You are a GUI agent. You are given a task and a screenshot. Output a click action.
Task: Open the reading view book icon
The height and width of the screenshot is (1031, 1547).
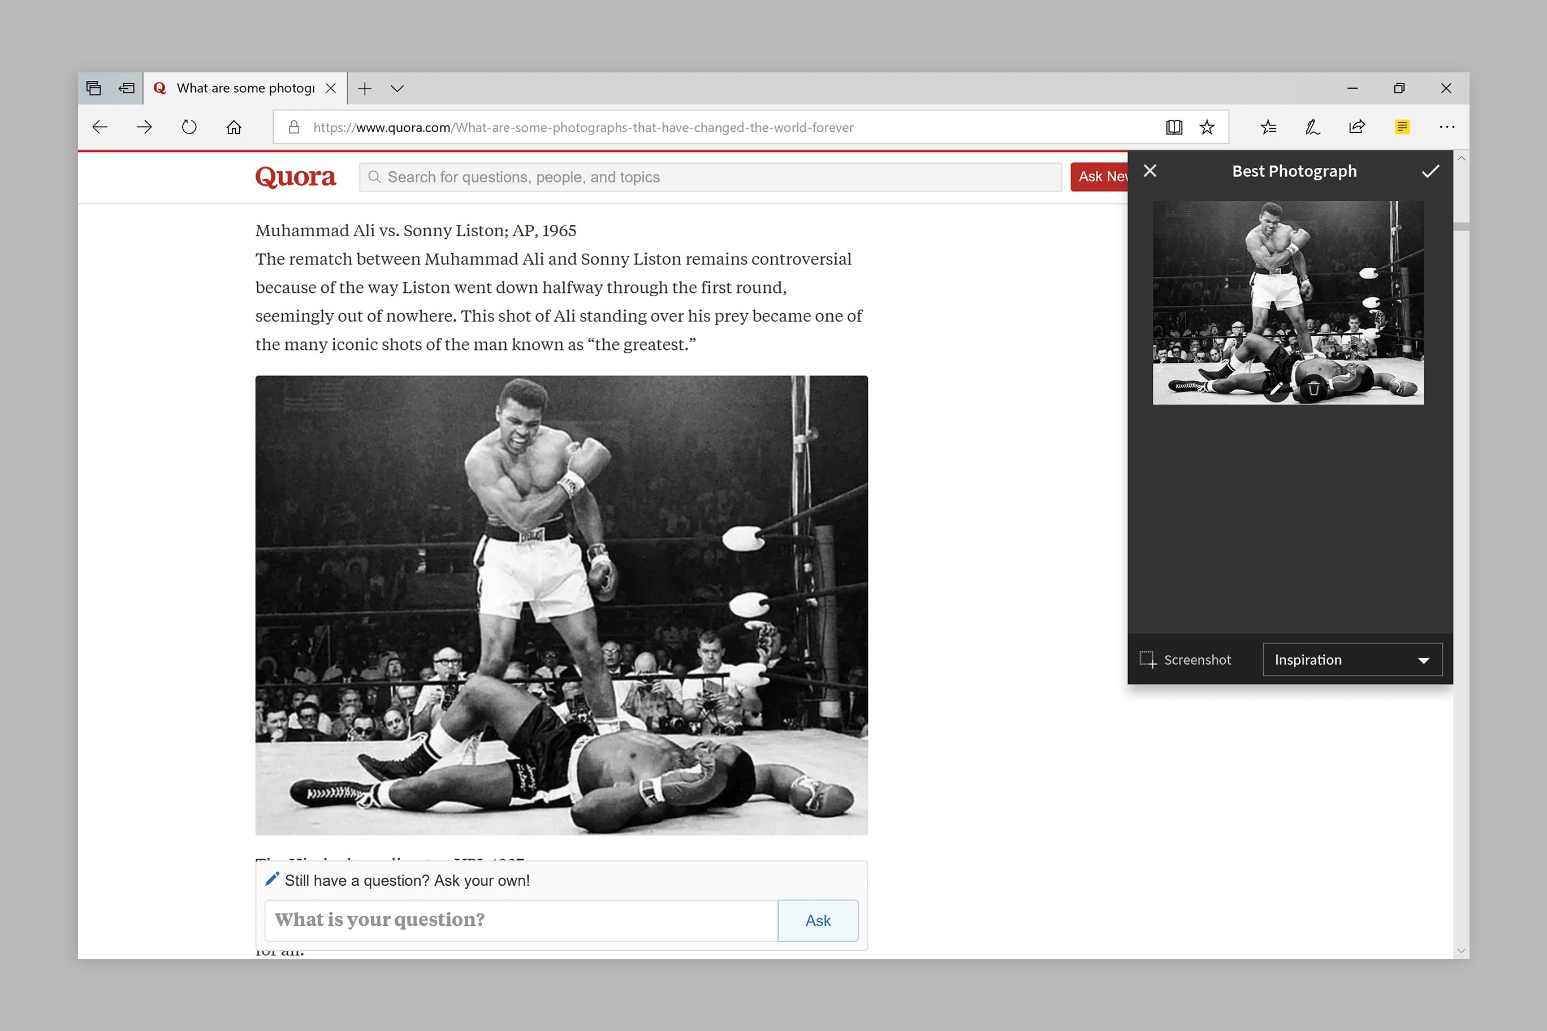[1174, 127]
